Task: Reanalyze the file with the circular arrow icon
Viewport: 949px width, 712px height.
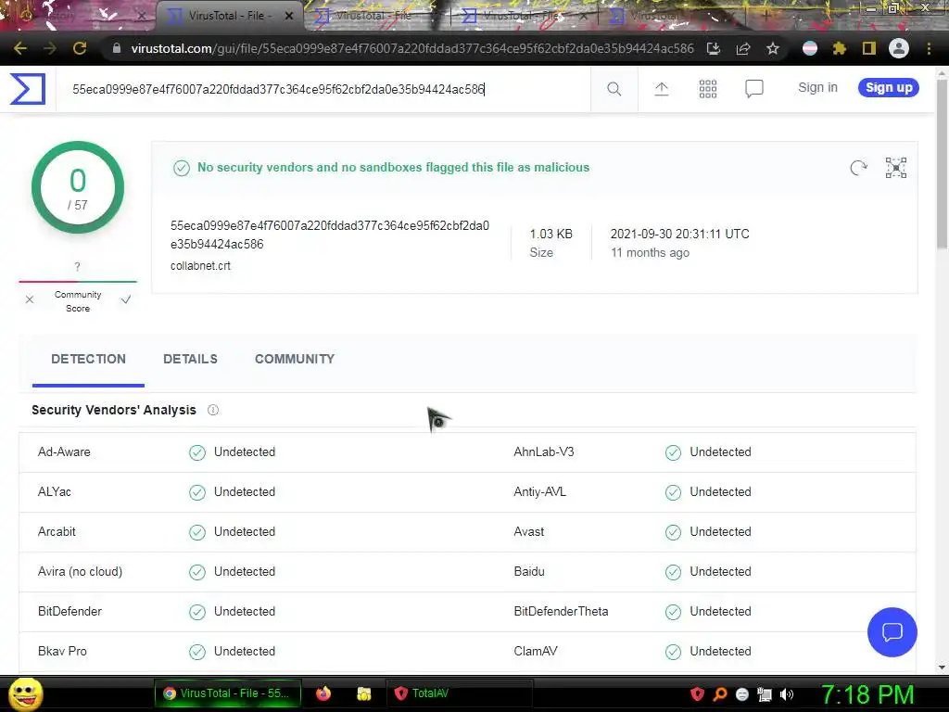Action: pos(858,168)
